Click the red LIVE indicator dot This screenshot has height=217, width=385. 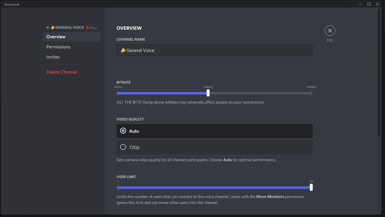pos(87,27)
